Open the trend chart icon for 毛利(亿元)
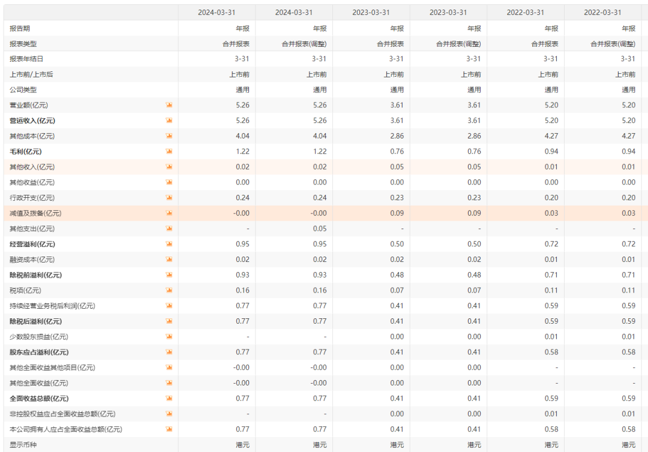 169,152
